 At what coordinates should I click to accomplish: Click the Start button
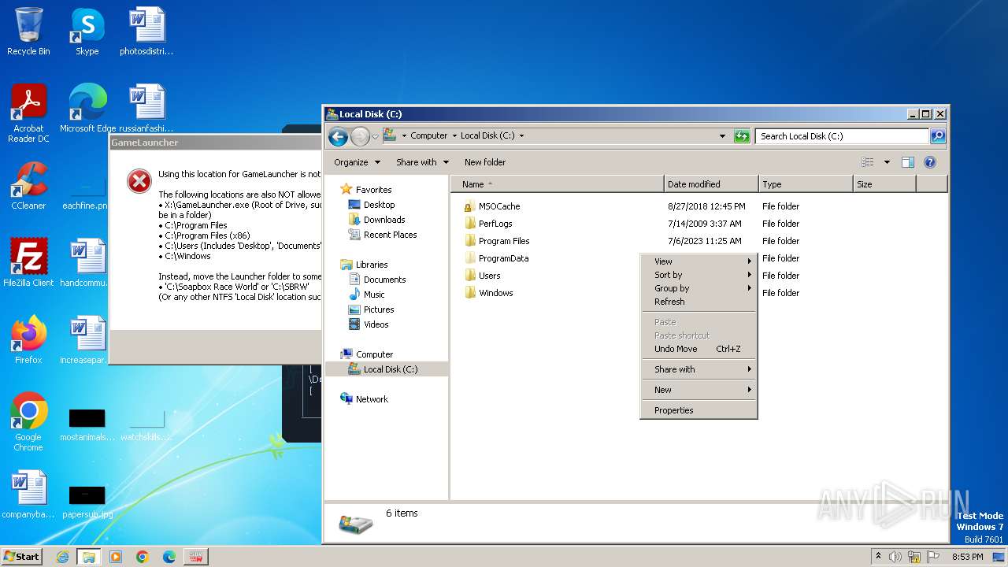click(x=21, y=556)
